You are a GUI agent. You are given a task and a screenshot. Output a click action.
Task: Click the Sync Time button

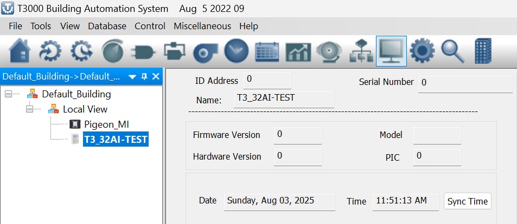click(x=468, y=201)
